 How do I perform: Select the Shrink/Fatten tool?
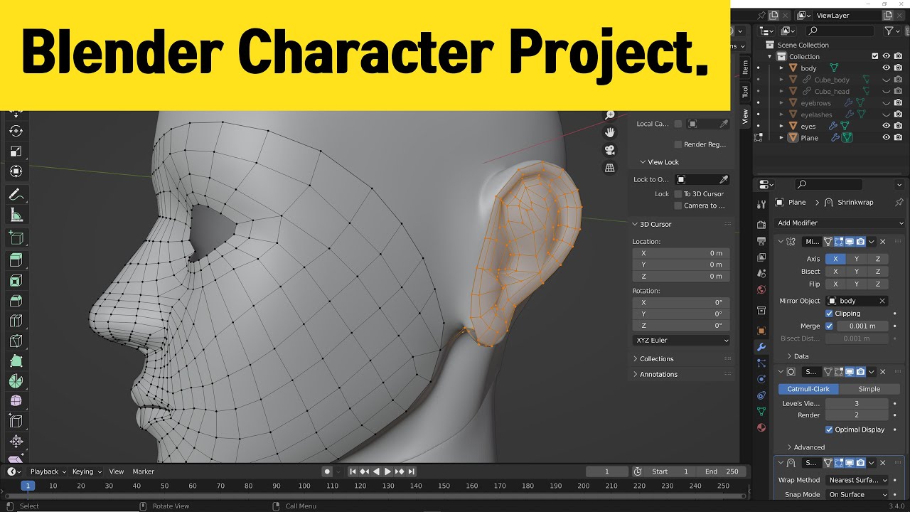click(x=16, y=442)
